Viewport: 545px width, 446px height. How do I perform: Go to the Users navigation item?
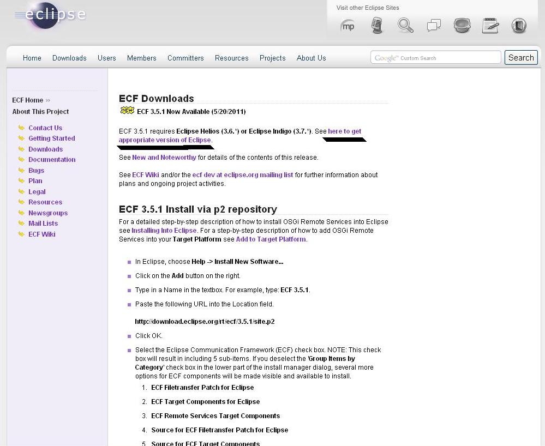pos(107,58)
